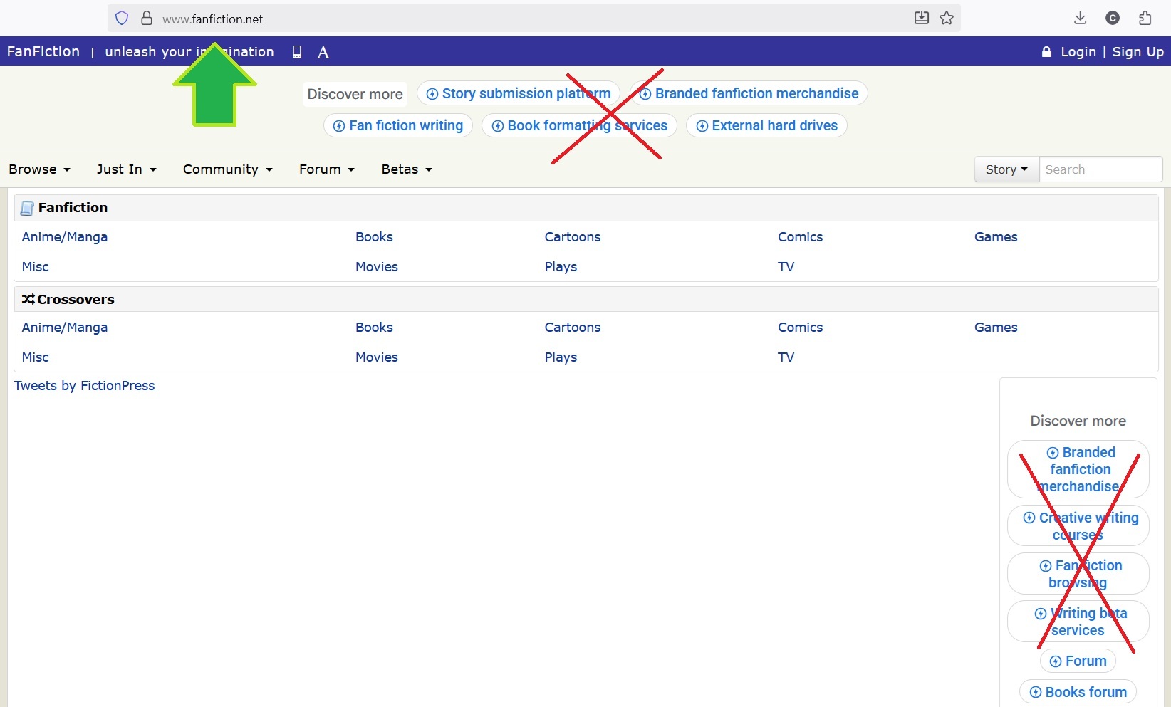The width and height of the screenshot is (1171, 707).
Task: Expand the Browse dropdown menu
Action: coord(39,169)
